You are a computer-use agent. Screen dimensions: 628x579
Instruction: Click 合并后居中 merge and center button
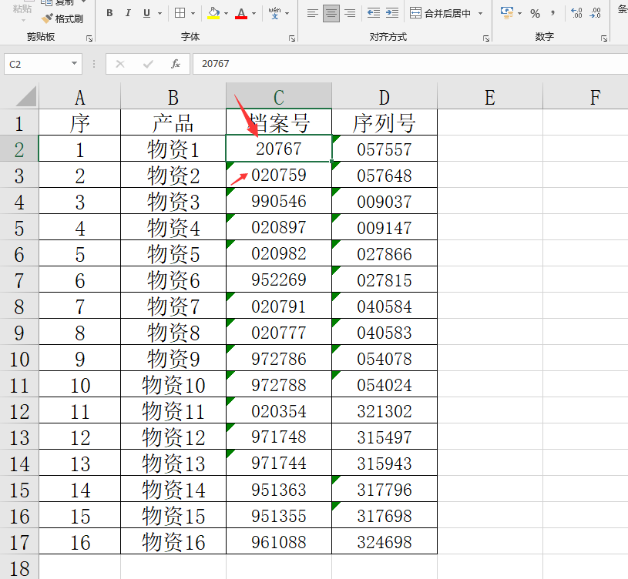pos(440,13)
